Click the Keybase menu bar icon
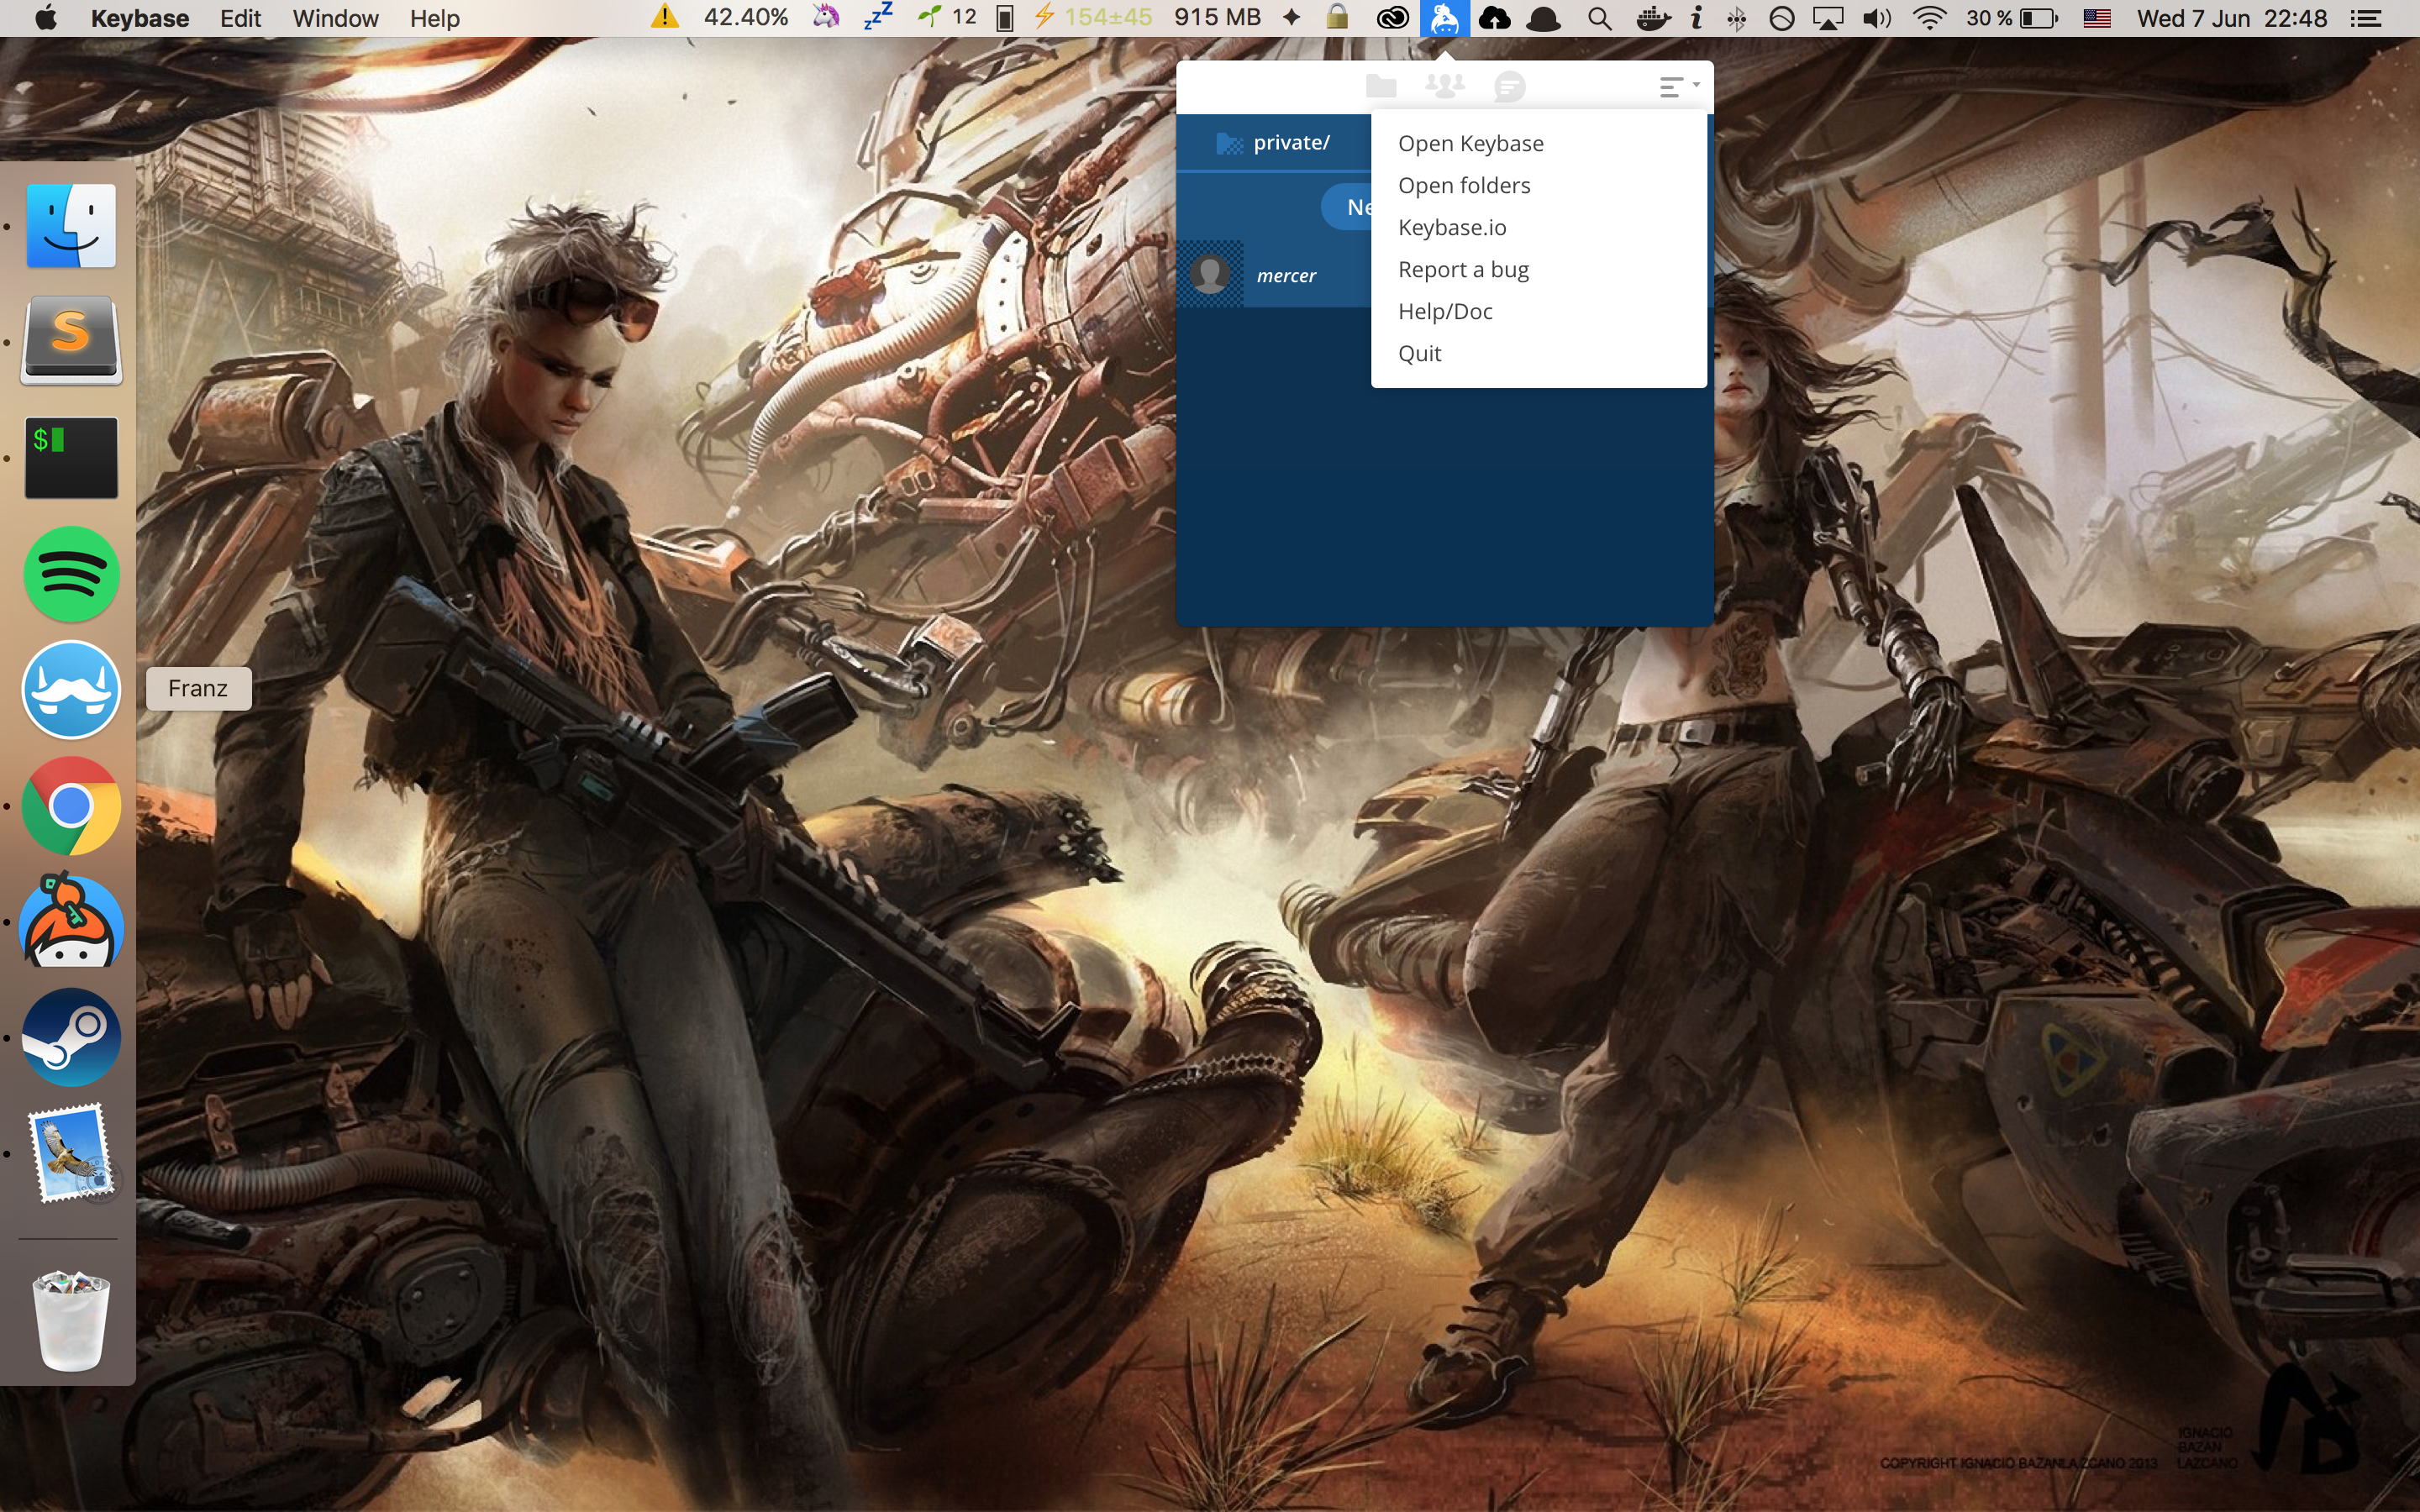 [x=1444, y=18]
